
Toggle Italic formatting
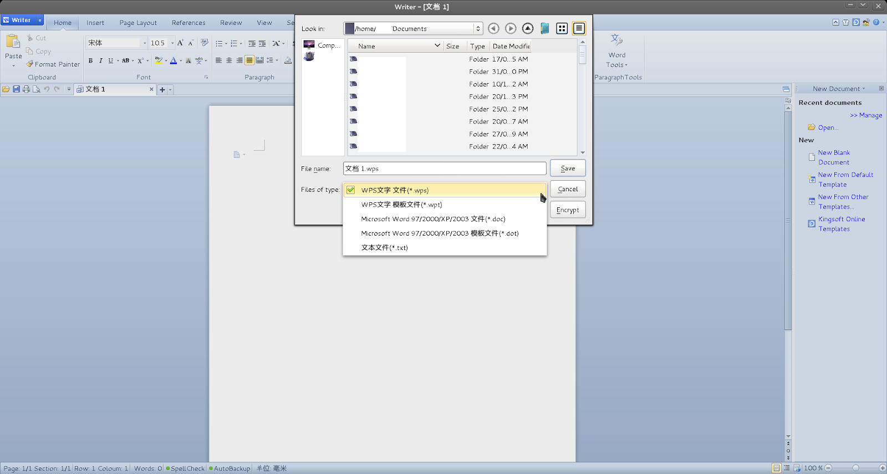click(x=100, y=60)
